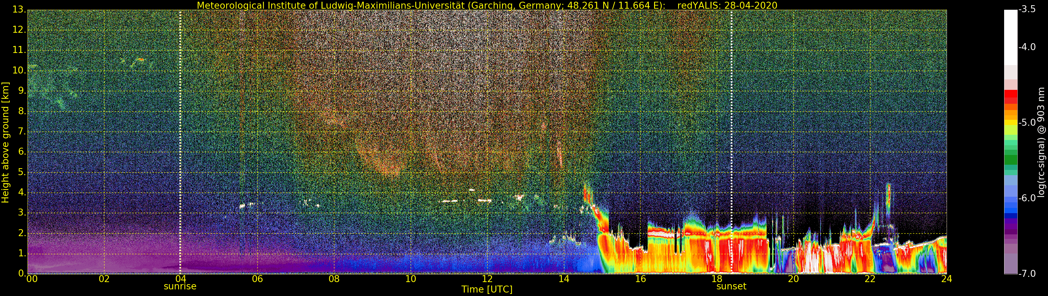The height and width of the screenshot is (296, 1048).
Task: Click the height axis tick "1."
Action: [22, 254]
